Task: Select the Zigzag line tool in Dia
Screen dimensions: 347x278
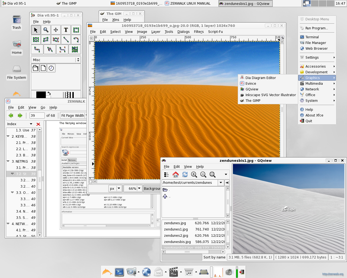Action: 37,49
